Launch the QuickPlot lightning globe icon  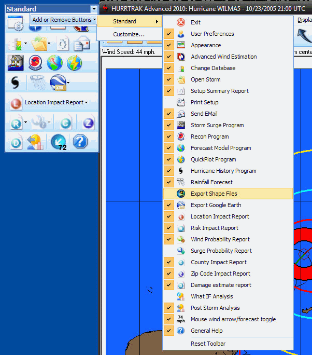click(74, 63)
